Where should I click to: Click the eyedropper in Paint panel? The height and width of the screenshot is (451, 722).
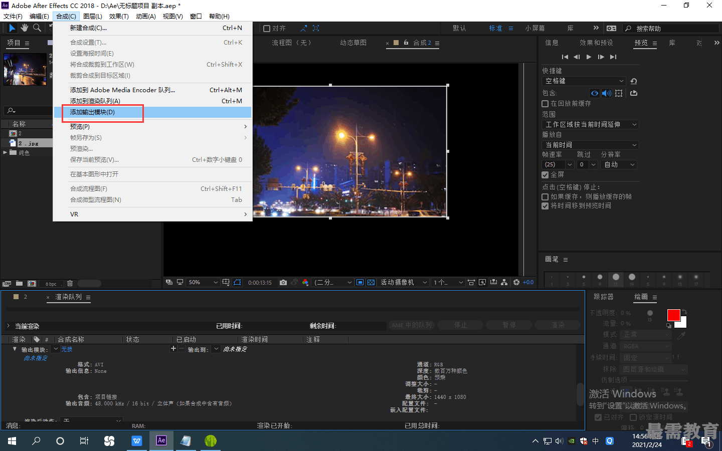681,336
